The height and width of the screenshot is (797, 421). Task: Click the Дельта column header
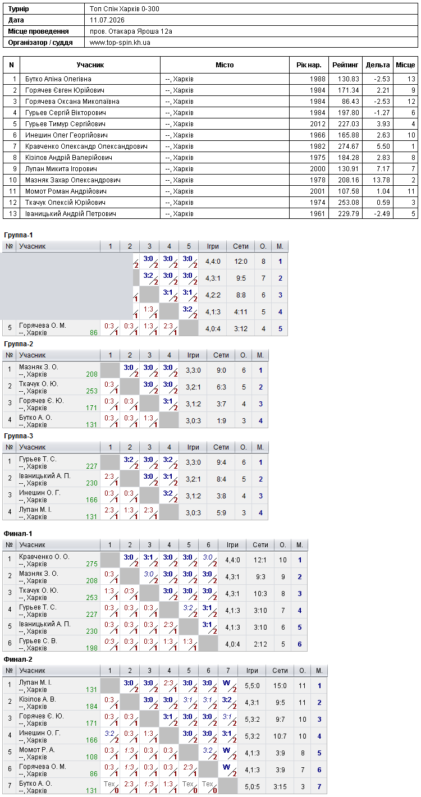tap(378, 65)
